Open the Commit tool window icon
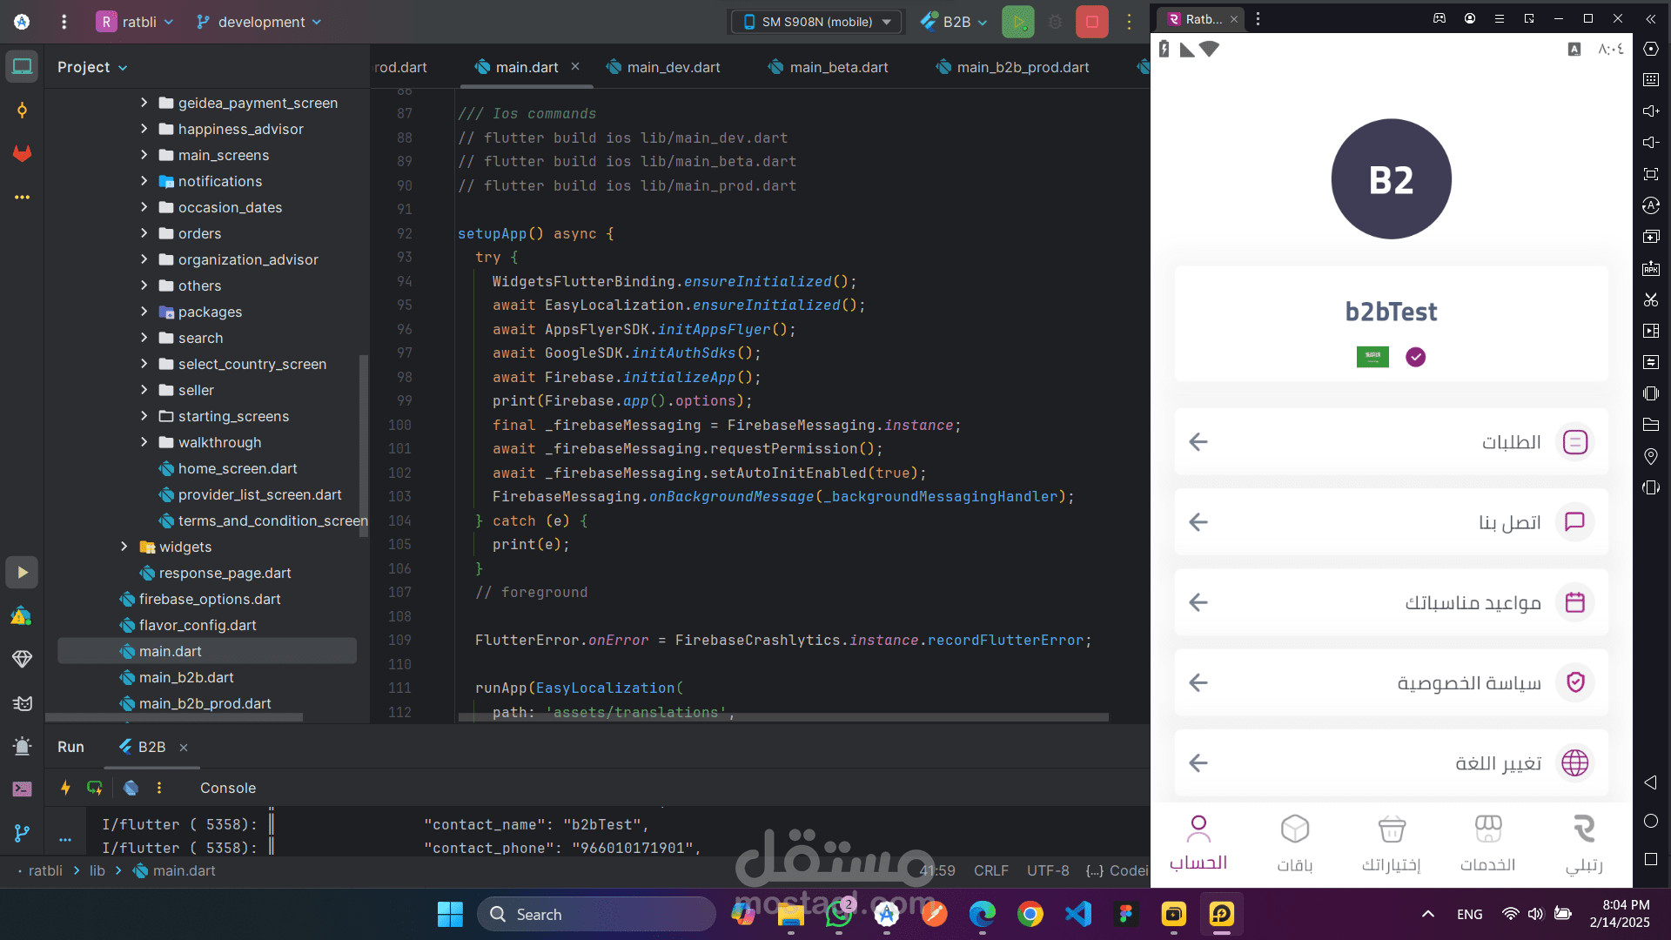Screen dimensions: 1671x940 pos(22,111)
